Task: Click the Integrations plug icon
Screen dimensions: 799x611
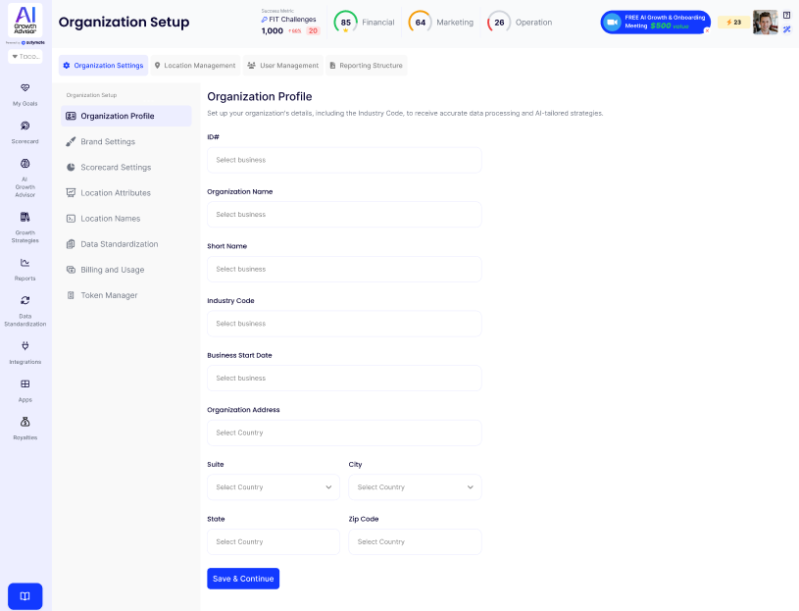Action: click(x=25, y=346)
